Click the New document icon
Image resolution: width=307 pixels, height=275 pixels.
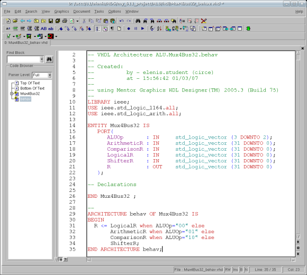tap(8, 21)
